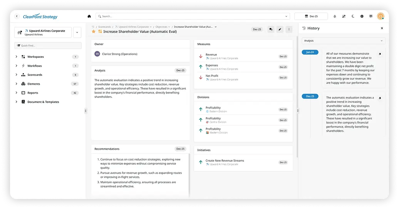Expand the Workflows tree section
This screenshot has width=399, height=209.
tap(16, 65)
